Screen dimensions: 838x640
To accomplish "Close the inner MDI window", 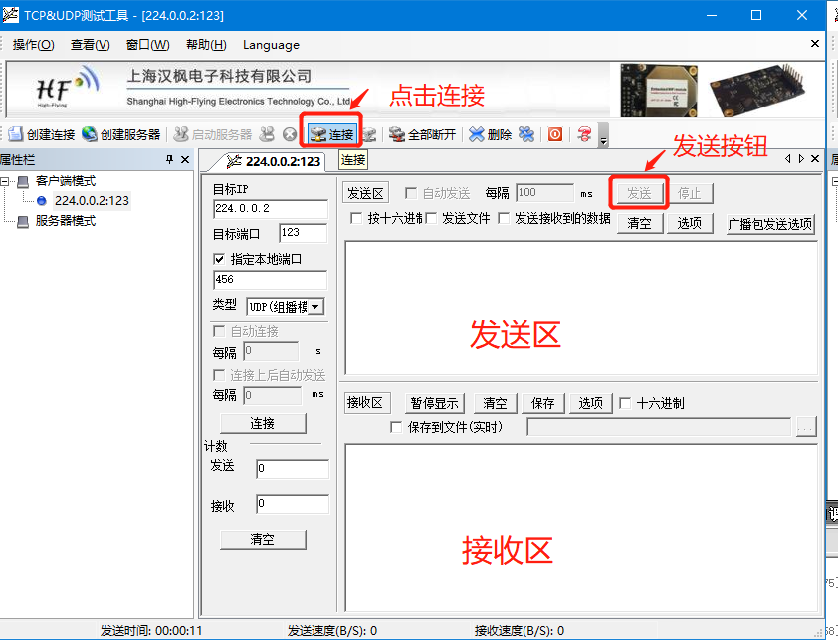I will click(x=814, y=44).
